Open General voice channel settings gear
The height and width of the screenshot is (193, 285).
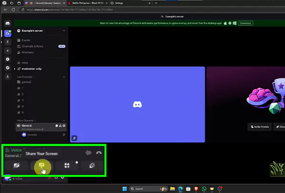(64, 125)
